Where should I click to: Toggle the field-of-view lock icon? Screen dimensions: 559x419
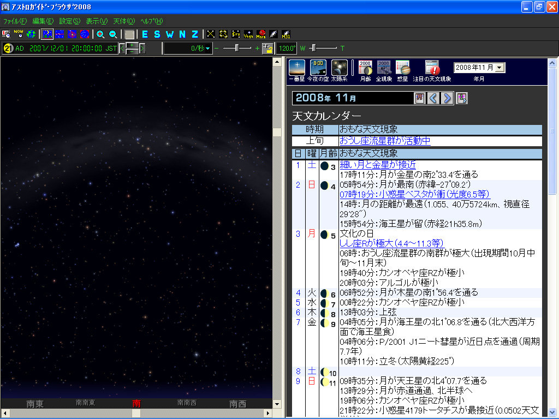(267, 48)
